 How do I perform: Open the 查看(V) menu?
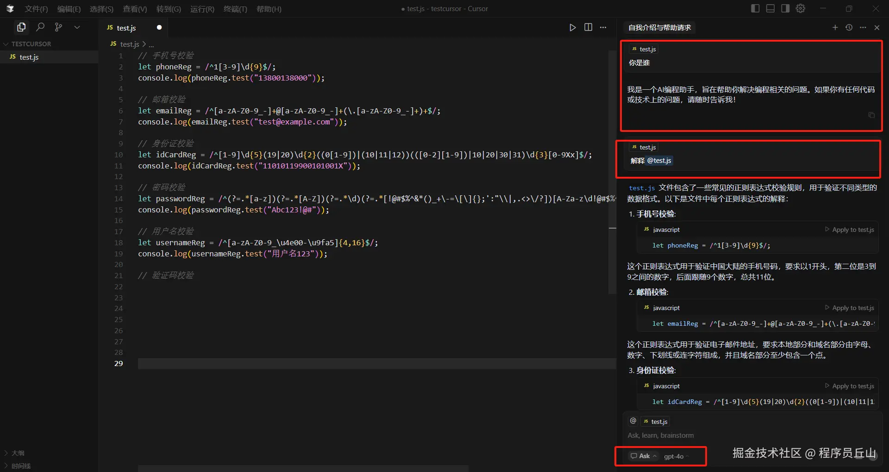click(135, 9)
